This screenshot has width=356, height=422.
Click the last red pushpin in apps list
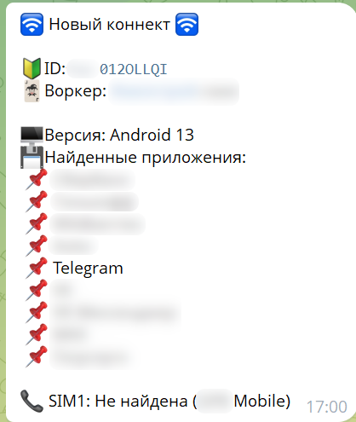click(37, 356)
